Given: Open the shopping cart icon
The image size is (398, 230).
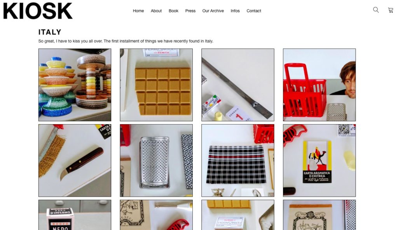Looking at the screenshot, I should [x=390, y=10].
